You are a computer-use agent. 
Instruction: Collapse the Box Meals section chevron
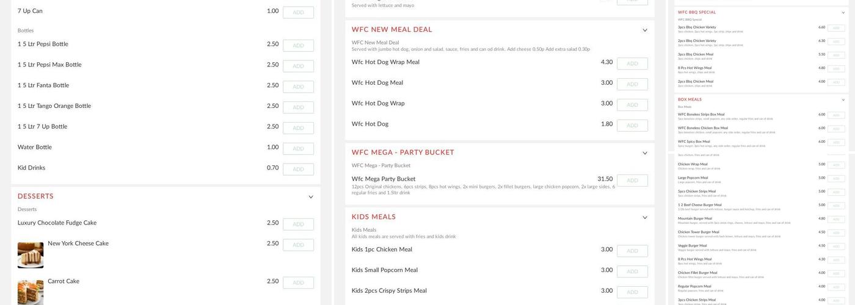pyautogui.click(x=843, y=100)
